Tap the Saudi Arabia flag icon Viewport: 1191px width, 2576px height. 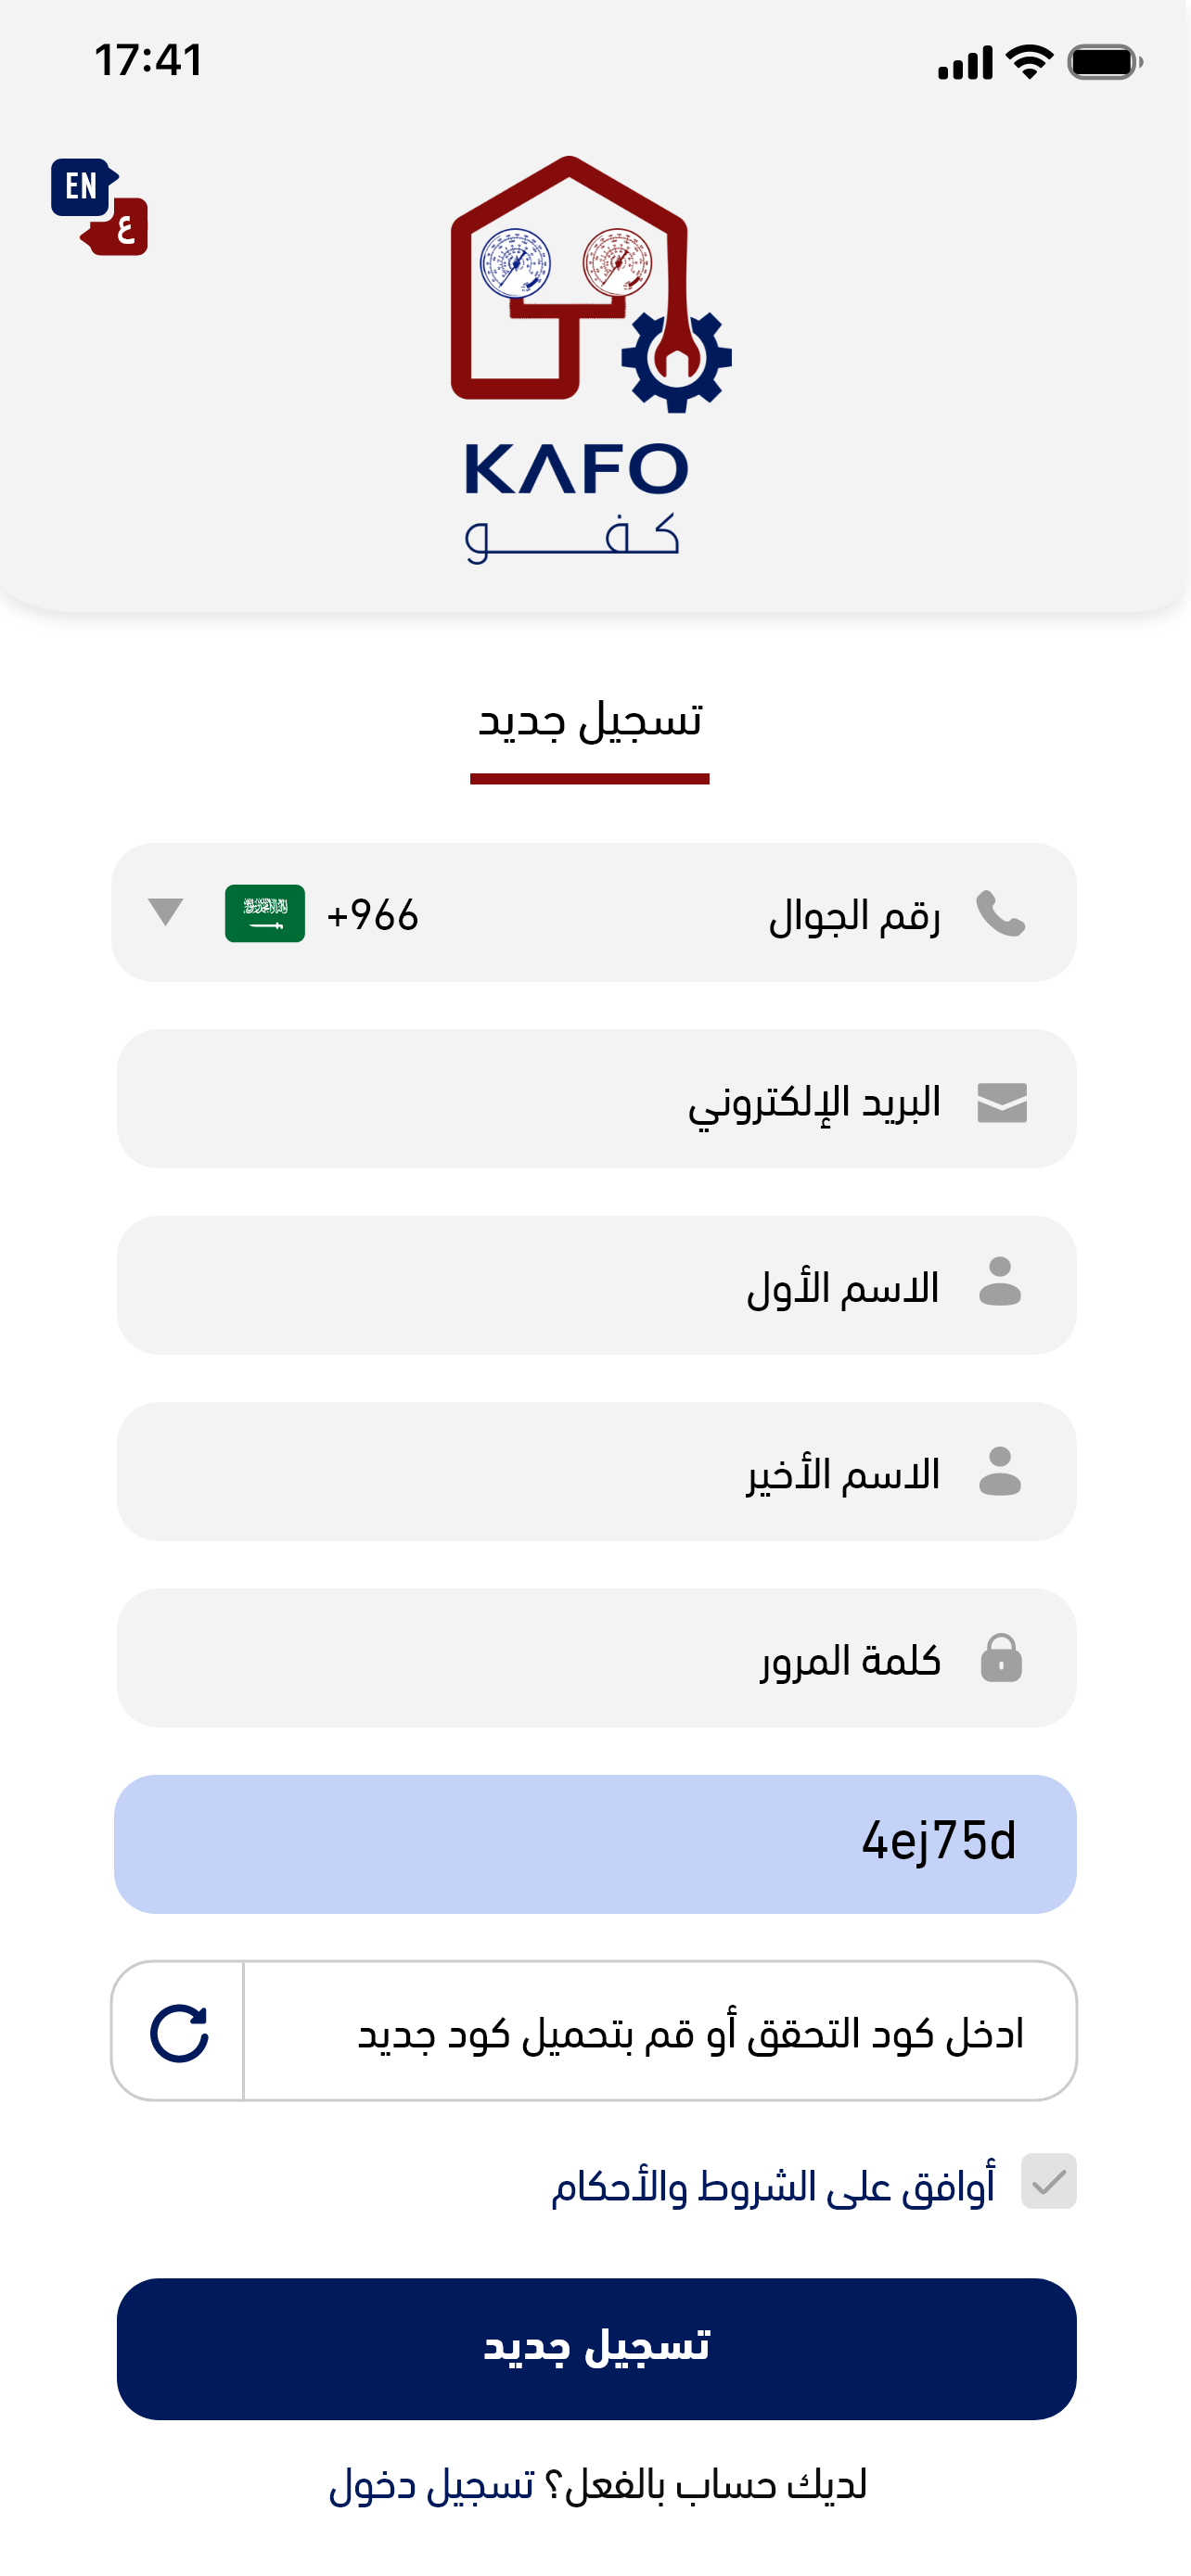click(x=265, y=913)
